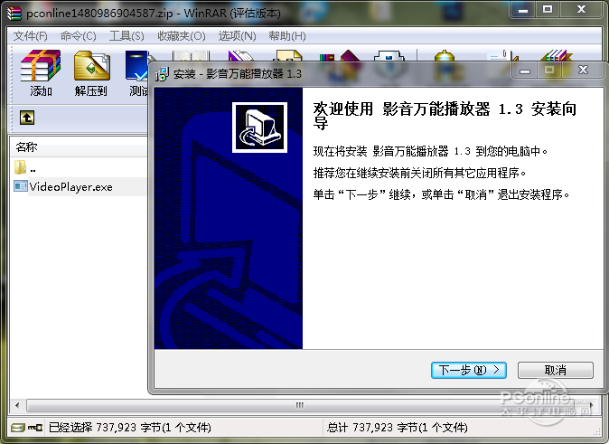Open the 工具(S) menu

(126, 36)
